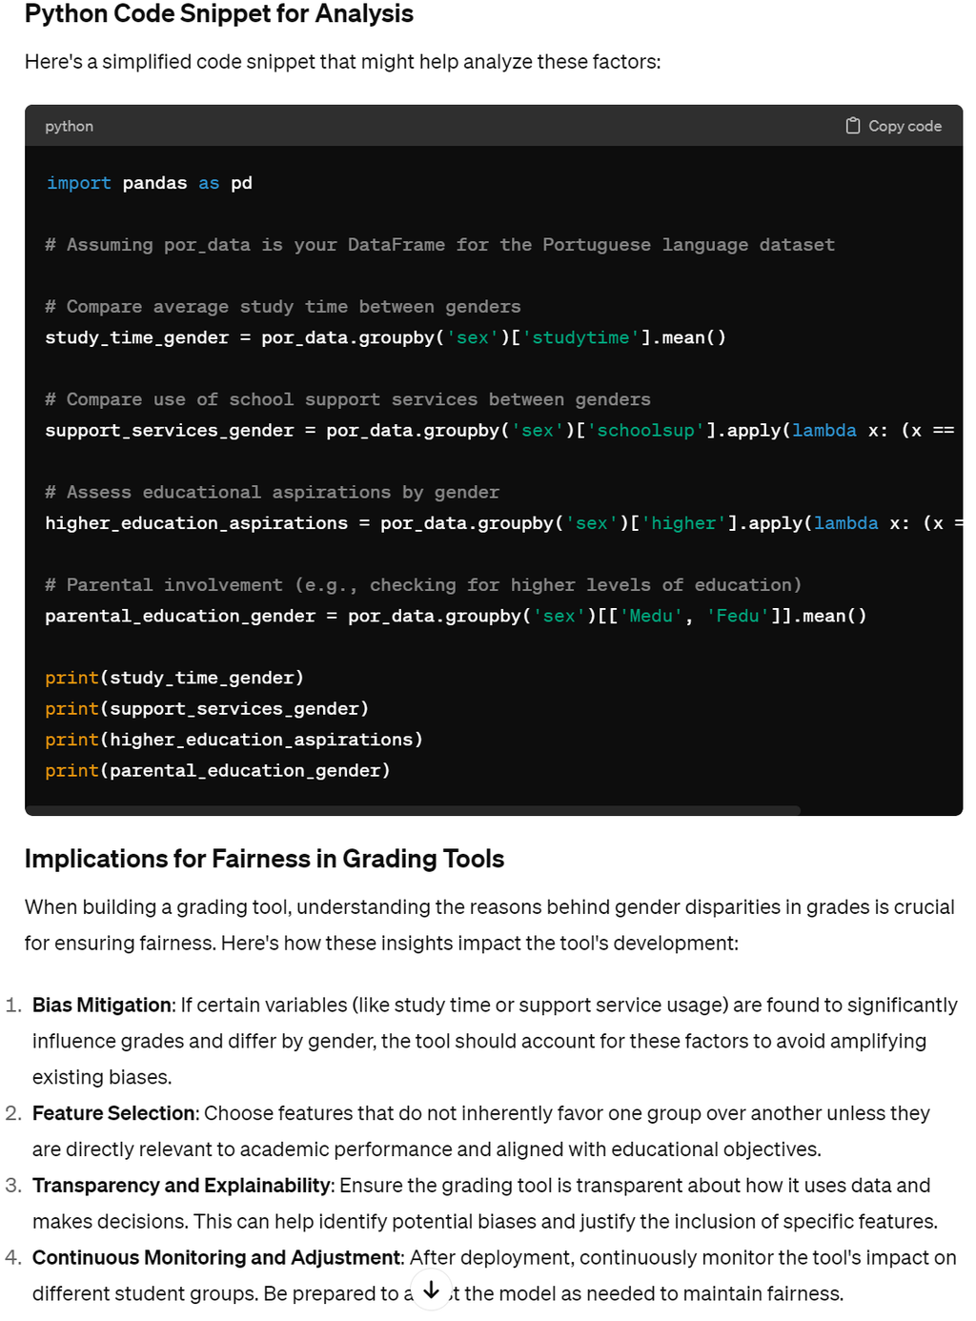
Task: Select the Continuous Monitoring and Adjustment label
Action: pos(219,1257)
